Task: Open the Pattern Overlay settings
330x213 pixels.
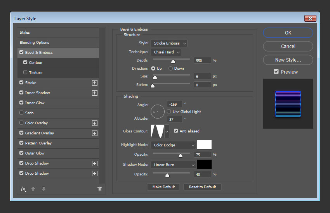Action: coord(38,143)
